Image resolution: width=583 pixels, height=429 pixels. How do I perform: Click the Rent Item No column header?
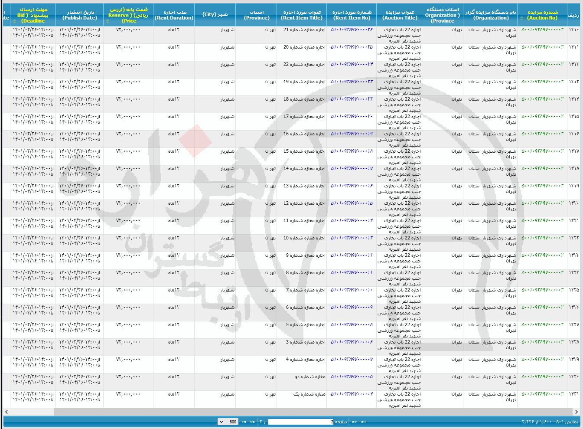[x=352, y=15]
